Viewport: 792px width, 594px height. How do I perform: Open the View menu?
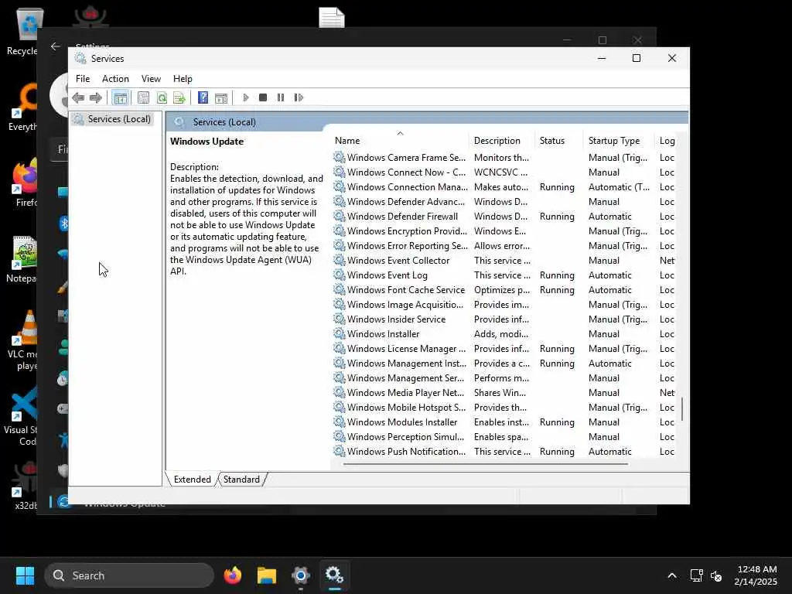pyautogui.click(x=151, y=79)
